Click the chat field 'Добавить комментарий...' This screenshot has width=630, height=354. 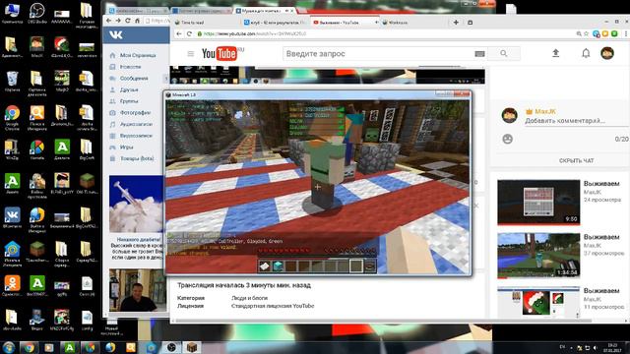click(x=565, y=120)
